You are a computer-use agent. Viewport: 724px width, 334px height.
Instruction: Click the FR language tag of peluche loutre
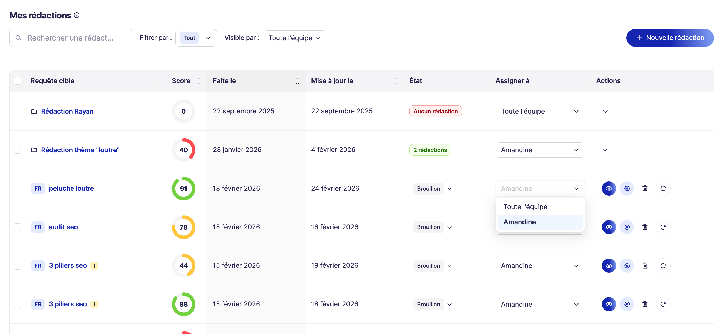click(x=38, y=189)
